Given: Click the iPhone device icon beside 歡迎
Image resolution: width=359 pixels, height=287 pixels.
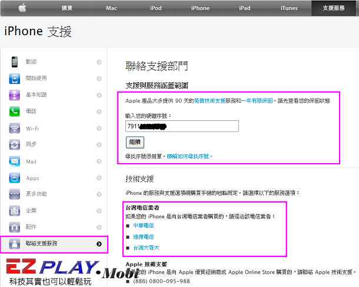Looking at the screenshot, I should coord(15,62).
